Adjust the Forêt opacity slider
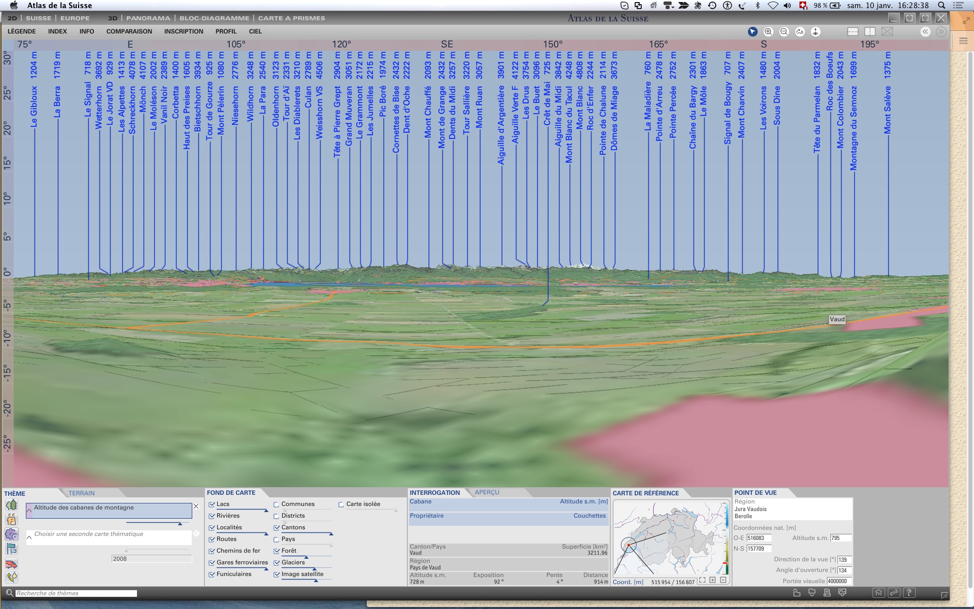The width and height of the screenshot is (974, 609). pyautogui.click(x=306, y=557)
